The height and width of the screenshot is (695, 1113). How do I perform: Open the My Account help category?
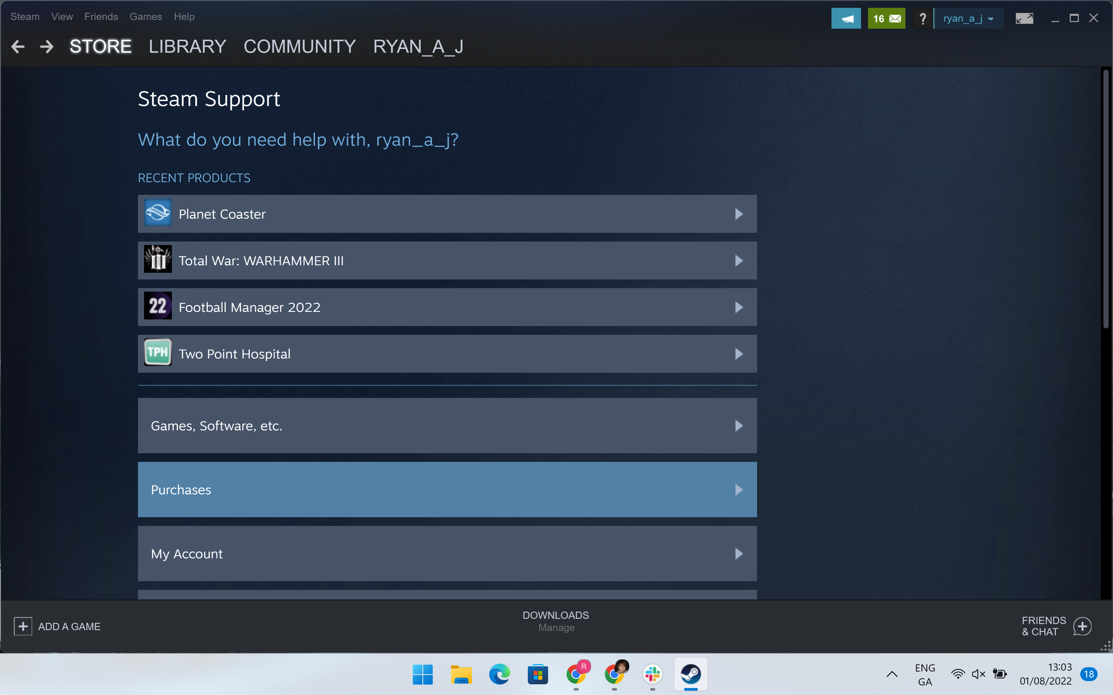pyautogui.click(x=447, y=553)
